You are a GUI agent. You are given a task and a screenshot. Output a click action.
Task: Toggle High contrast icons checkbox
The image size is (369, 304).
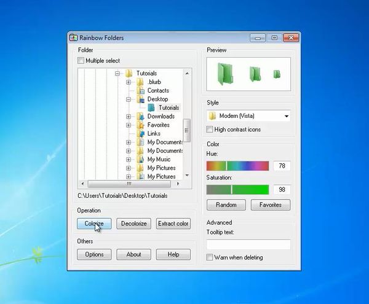pos(209,130)
